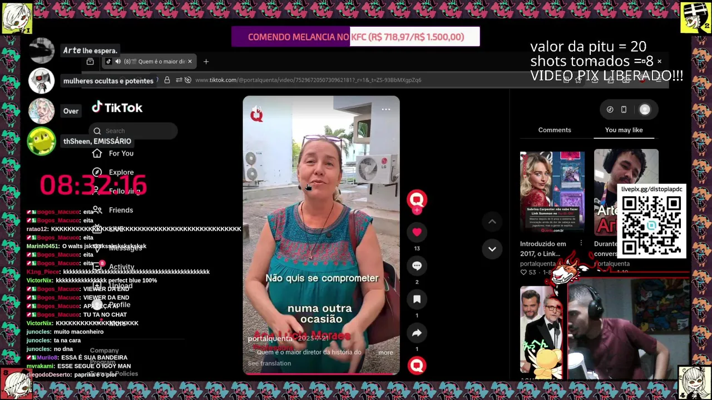
Task: Switch to You may like tab
Action: pos(624,130)
